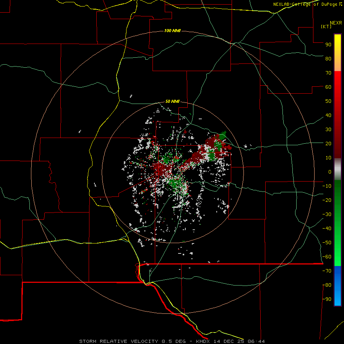Click the Storm Relative Velocity caption text
Viewport: 344px width, 344px height.
click(172, 341)
